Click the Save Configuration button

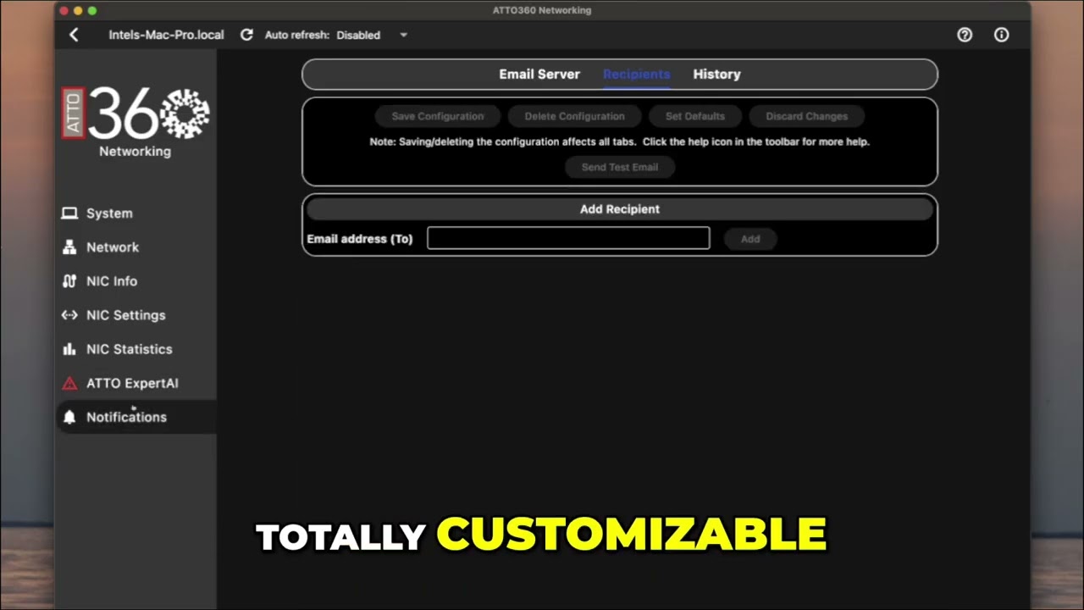click(x=438, y=116)
